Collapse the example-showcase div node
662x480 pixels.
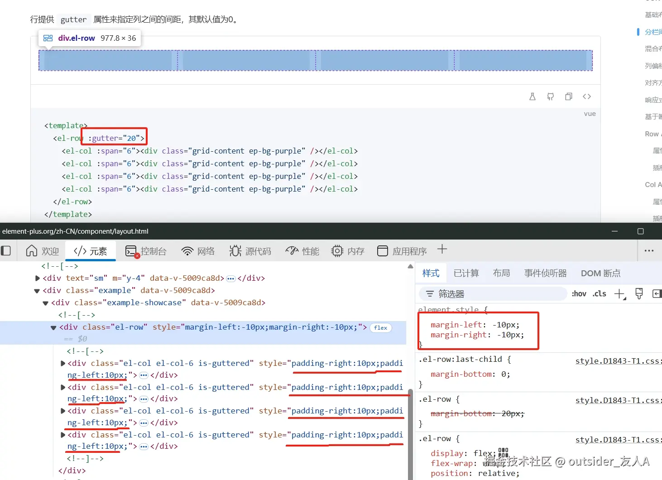tap(45, 303)
